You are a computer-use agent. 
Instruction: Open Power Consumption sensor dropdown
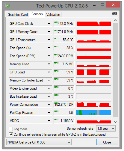(x=49, y=105)
